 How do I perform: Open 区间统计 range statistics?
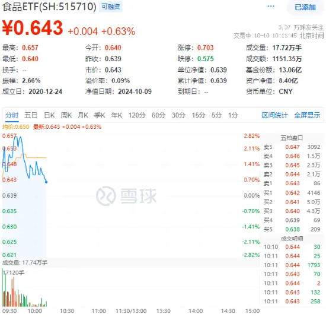point(274,115)
